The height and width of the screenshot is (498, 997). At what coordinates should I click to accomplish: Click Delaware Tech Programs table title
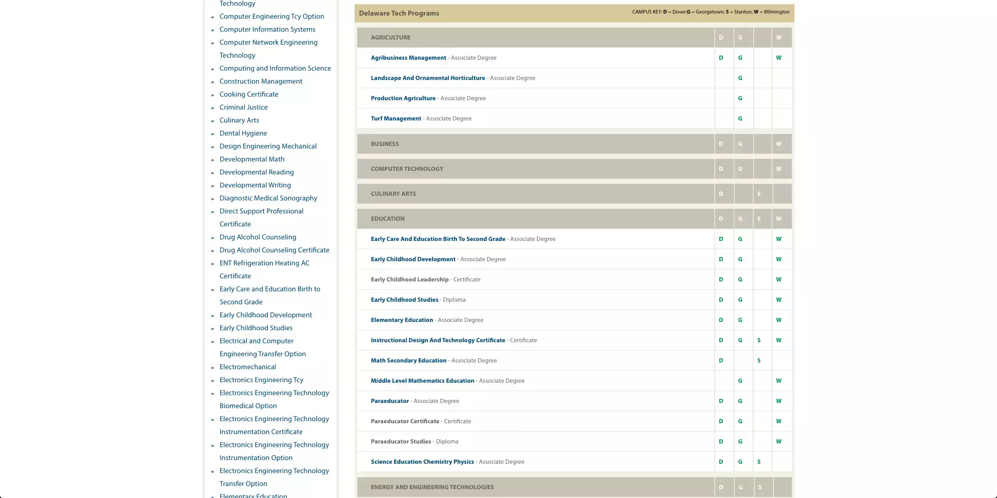click(399, 14)
